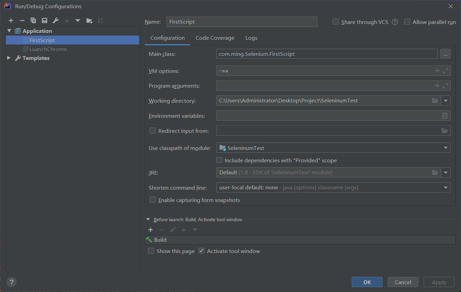This screenshot has width=461, height=292.
Task: Open Environment variables editor icon
Action: tap(445, 116)
